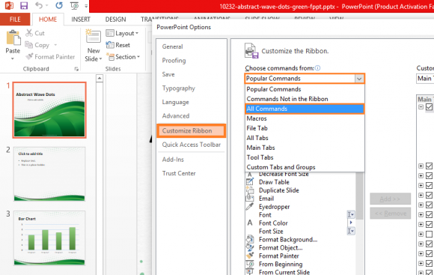Viewport: 434px width, 275px height.
Task: Choose Popular Commands in the dropdown list
Action: pos(305,89)
